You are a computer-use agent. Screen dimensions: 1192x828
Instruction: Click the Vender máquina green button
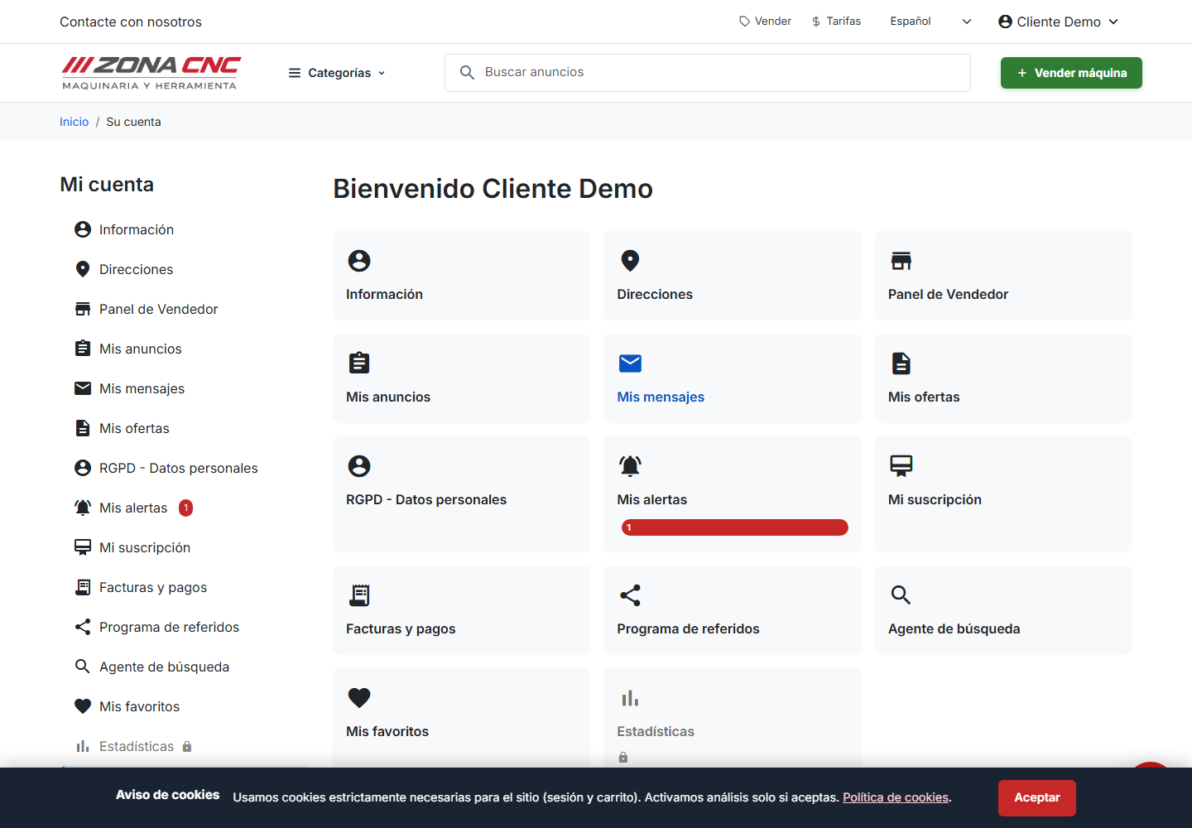[x=1071, y=73]
